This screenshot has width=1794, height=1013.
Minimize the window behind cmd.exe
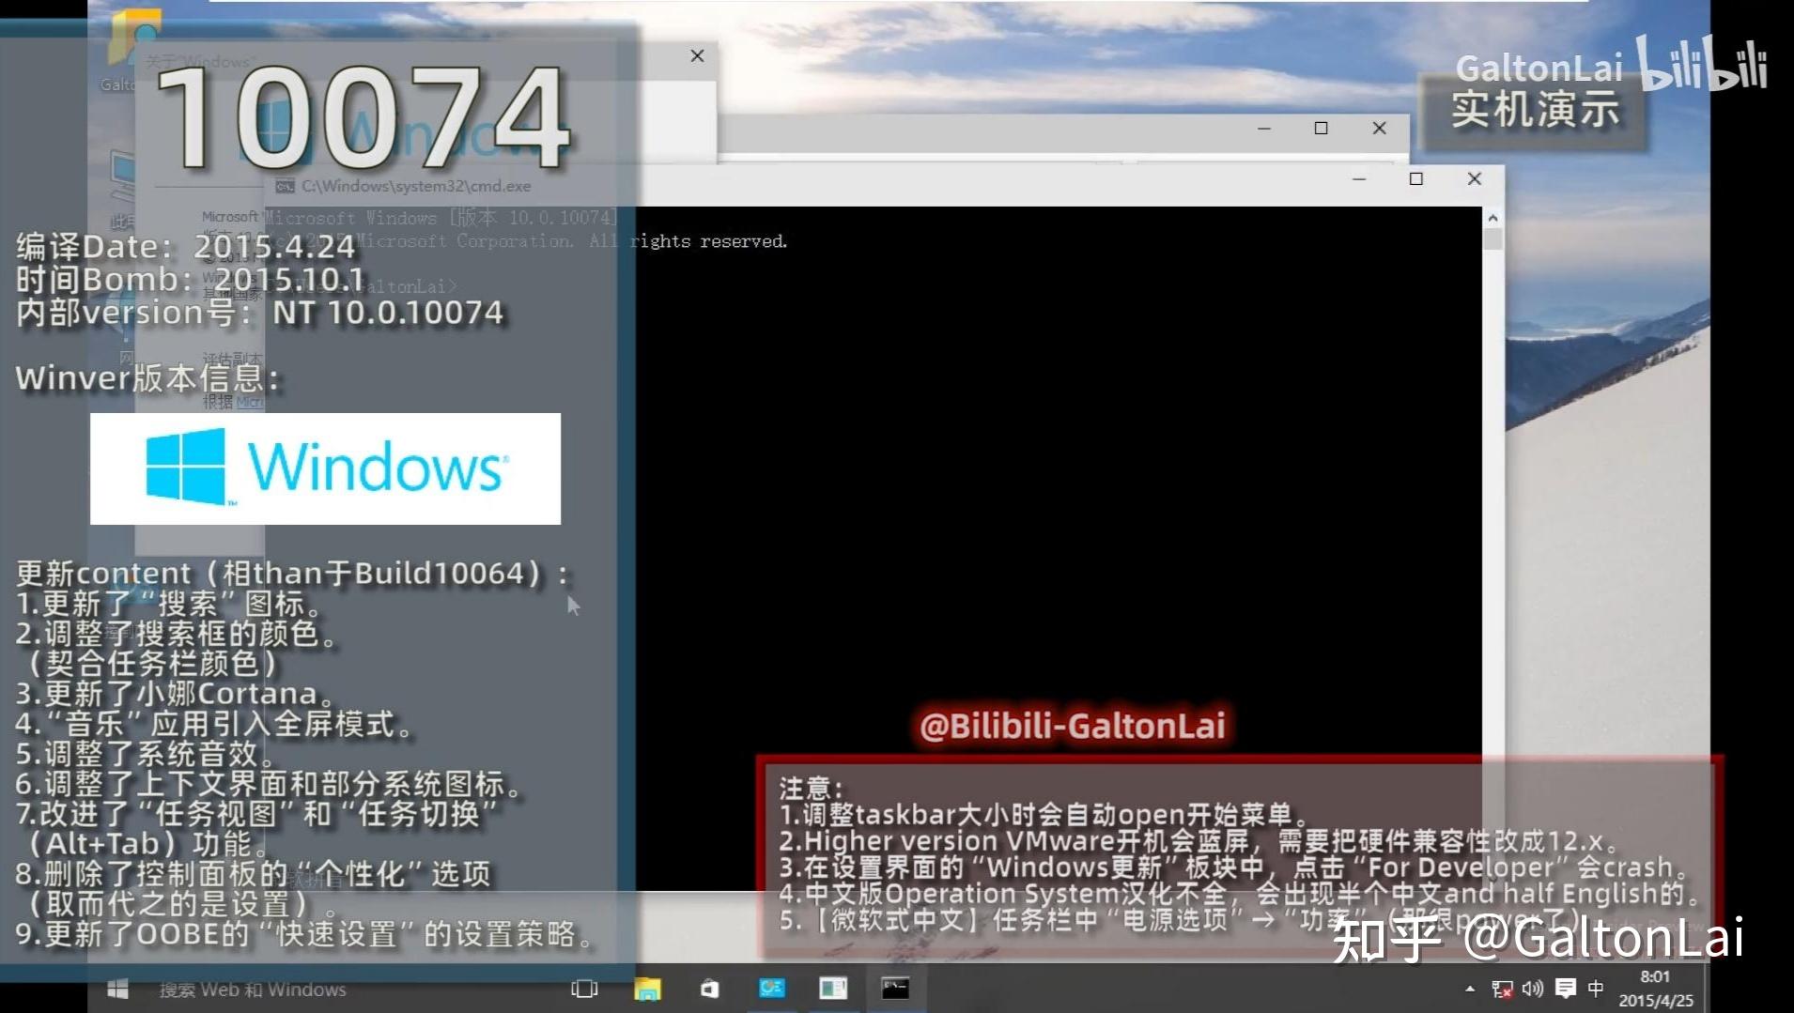click(x=1264, y=129)
